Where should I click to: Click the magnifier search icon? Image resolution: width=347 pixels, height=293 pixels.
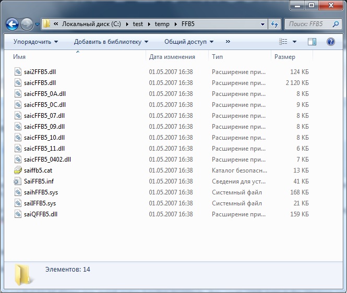pos(336,24)
